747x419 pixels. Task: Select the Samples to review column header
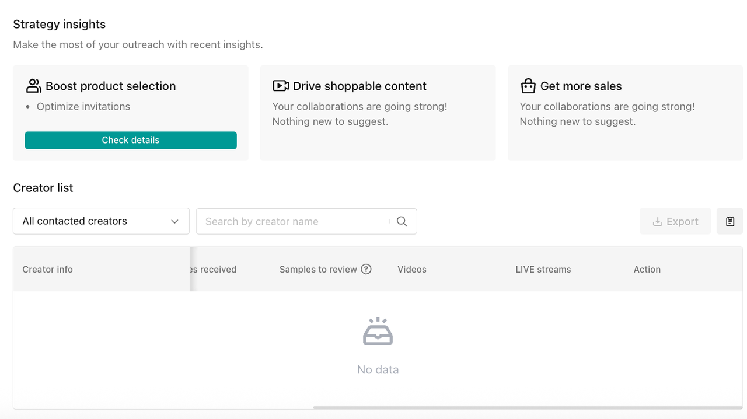point(318,270)
